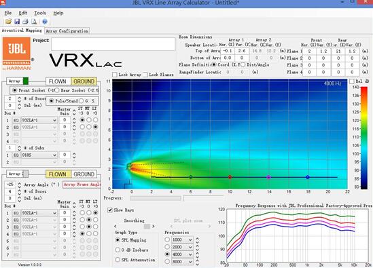Switch to the Array Configuration tab
Viewport: 373px width, 268px height.
[x=67, y=31]
